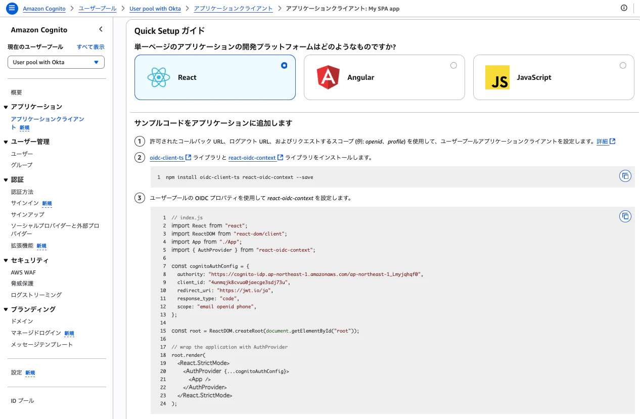Copy the index.js sample code
This screenshot has width=640, height=419.
[625, 216]
